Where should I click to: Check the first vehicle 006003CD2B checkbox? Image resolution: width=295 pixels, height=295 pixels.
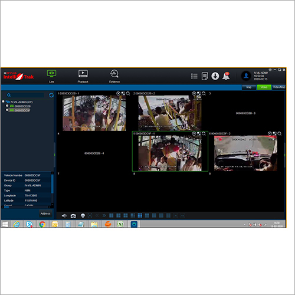pos(7,106)
